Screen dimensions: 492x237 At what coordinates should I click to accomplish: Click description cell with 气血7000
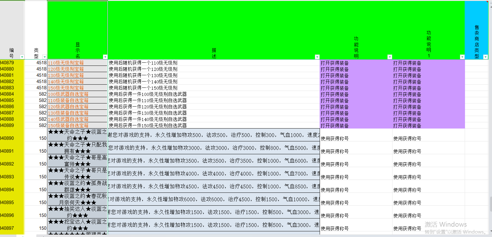tap(214, 173)
